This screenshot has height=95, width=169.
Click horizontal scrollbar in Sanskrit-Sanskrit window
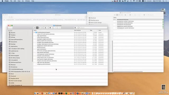coord(128,72)
